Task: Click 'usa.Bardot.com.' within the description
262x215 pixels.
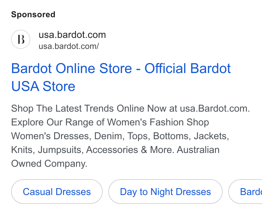Action: click(x=215, y=109)
